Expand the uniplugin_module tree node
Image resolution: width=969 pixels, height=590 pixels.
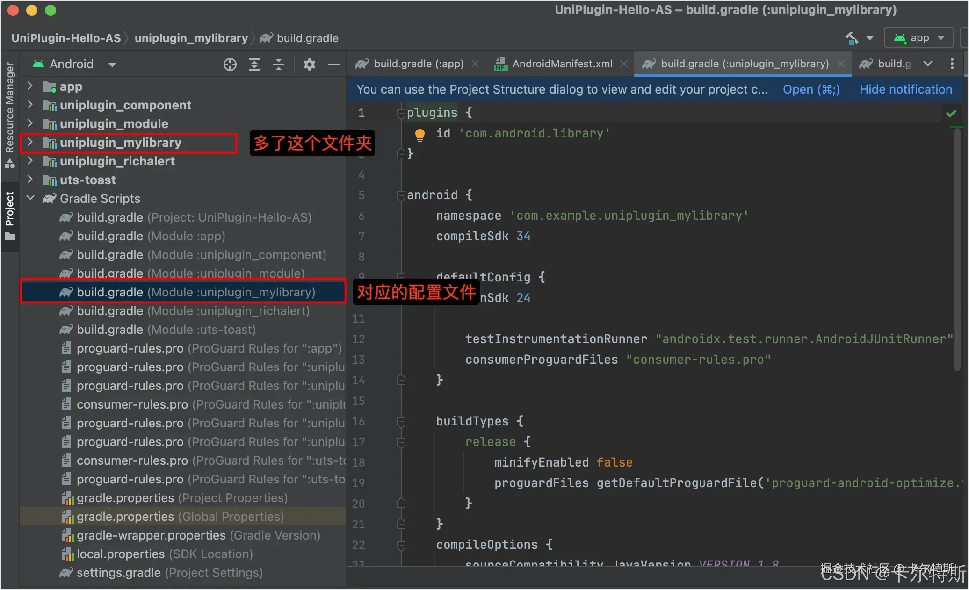(30, 123)
